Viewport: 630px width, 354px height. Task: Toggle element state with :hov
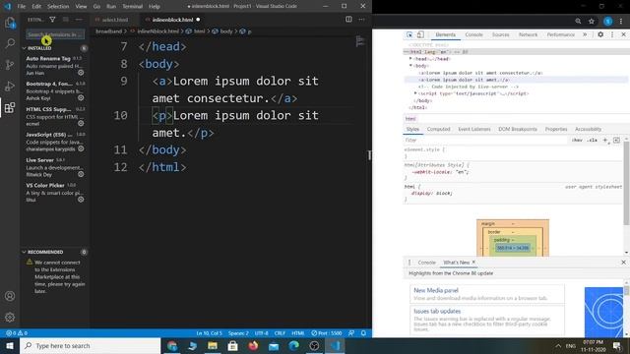click(x=577, y=140)
